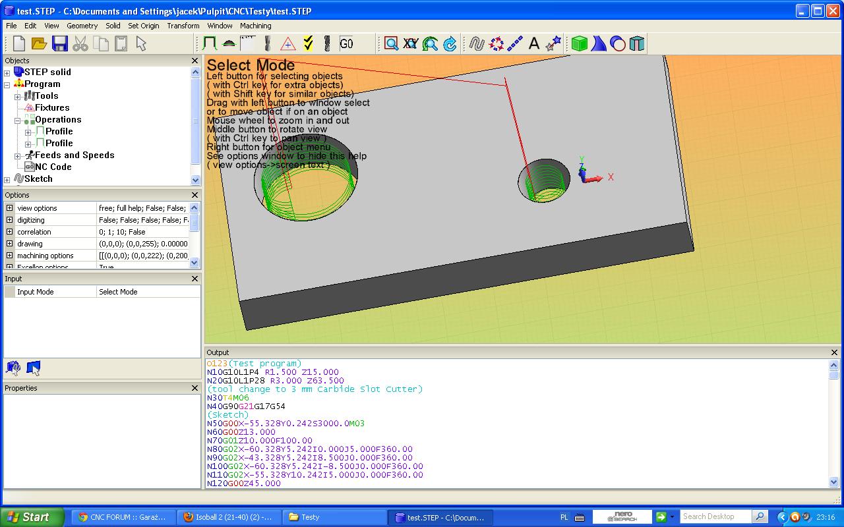The height and width of the screenshot is (527, 844).
Task: Click the Search Desktop input field
Action: click(716, 516)
